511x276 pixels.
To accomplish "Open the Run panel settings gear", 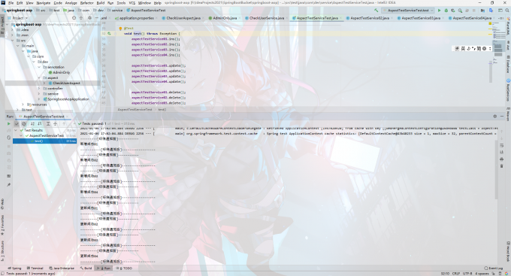I will pyautogui.click(x=494, y=116).
